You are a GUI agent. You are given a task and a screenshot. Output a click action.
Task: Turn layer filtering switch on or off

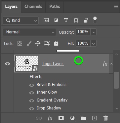pos(95,20)
